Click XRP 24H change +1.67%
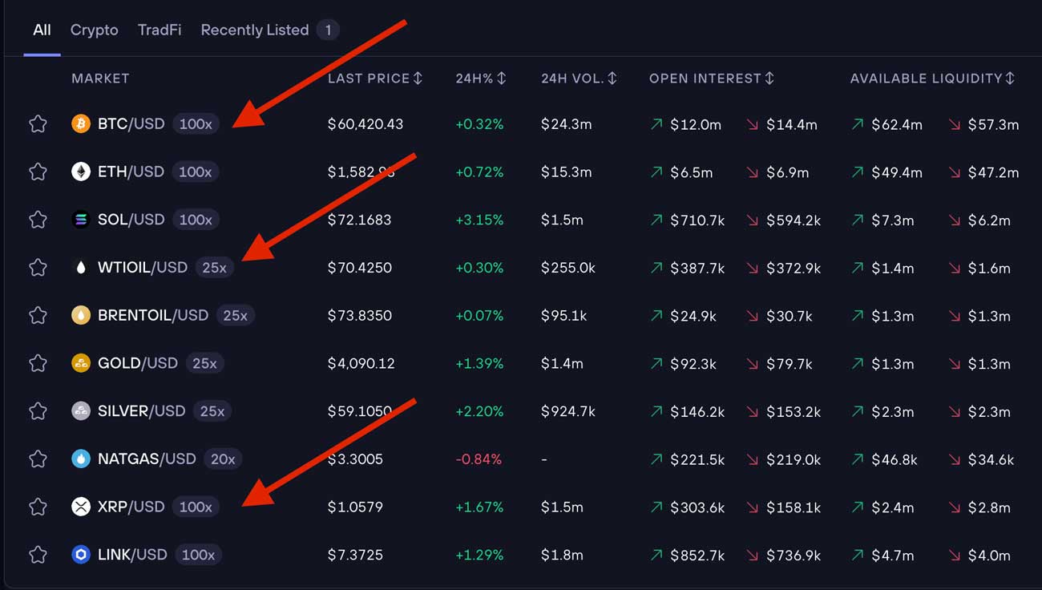The width and height of the screenshot is (1042, 590). pyautogui.click(x=479, y=507)
